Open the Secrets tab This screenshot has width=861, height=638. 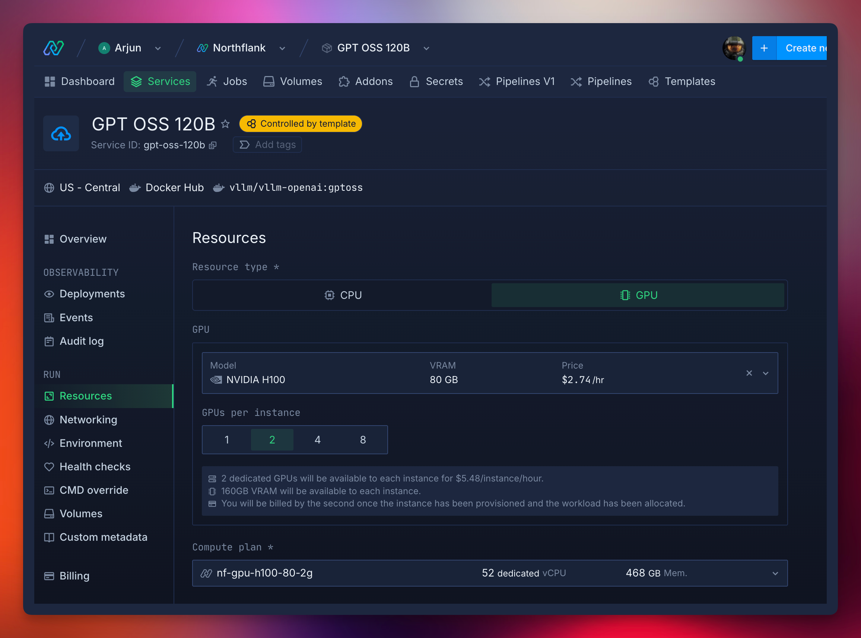(436, 82)
